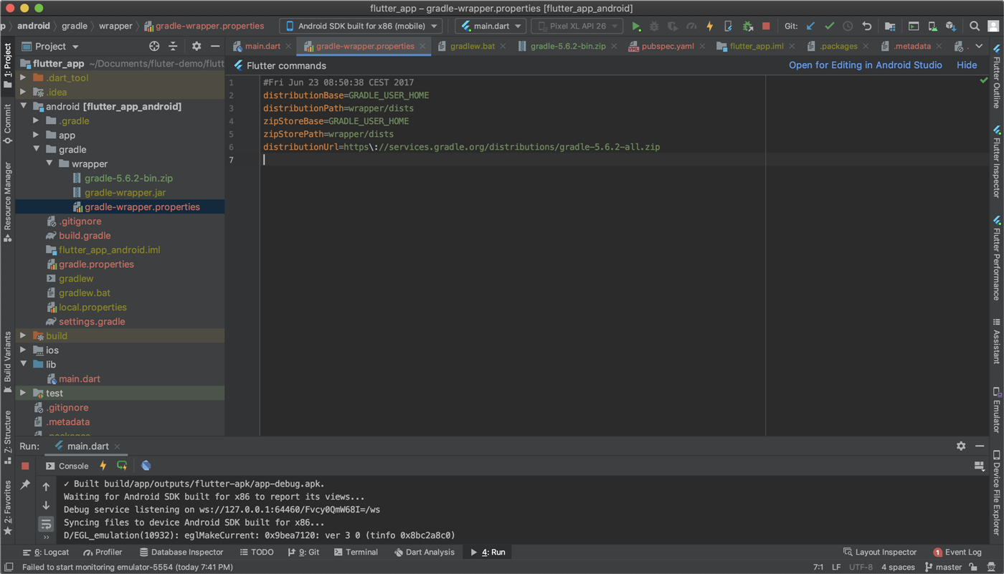Viewport: 1004px width, 574px height.
Task: Open the Event Log button
Action: click(x=957, y=552)
